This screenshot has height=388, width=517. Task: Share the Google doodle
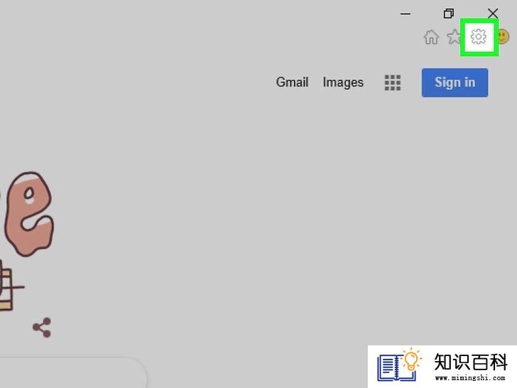pos(42,328)
